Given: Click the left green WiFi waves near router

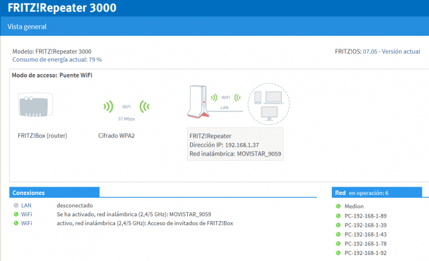Looking at the screenshot, I should 108,107.
